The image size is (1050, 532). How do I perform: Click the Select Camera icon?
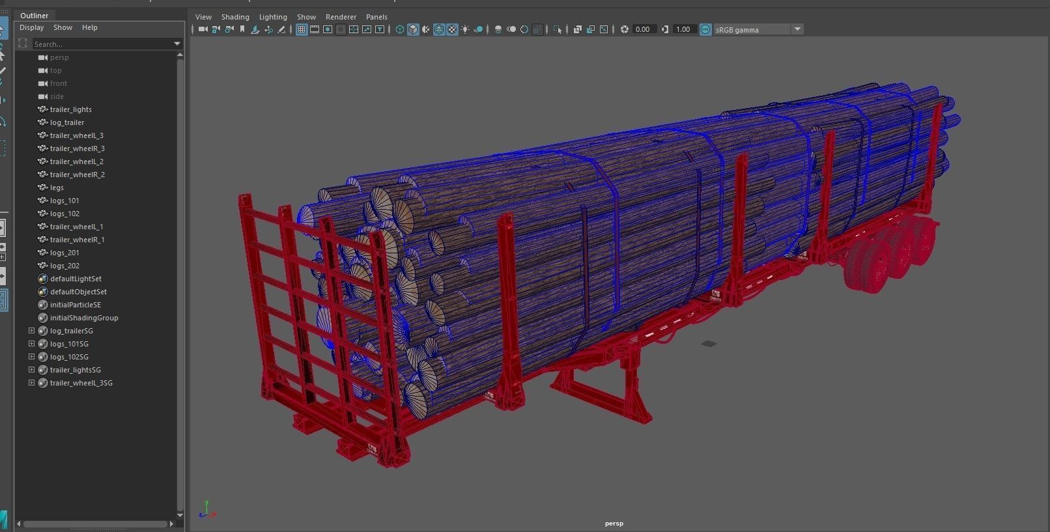(203, 29)
